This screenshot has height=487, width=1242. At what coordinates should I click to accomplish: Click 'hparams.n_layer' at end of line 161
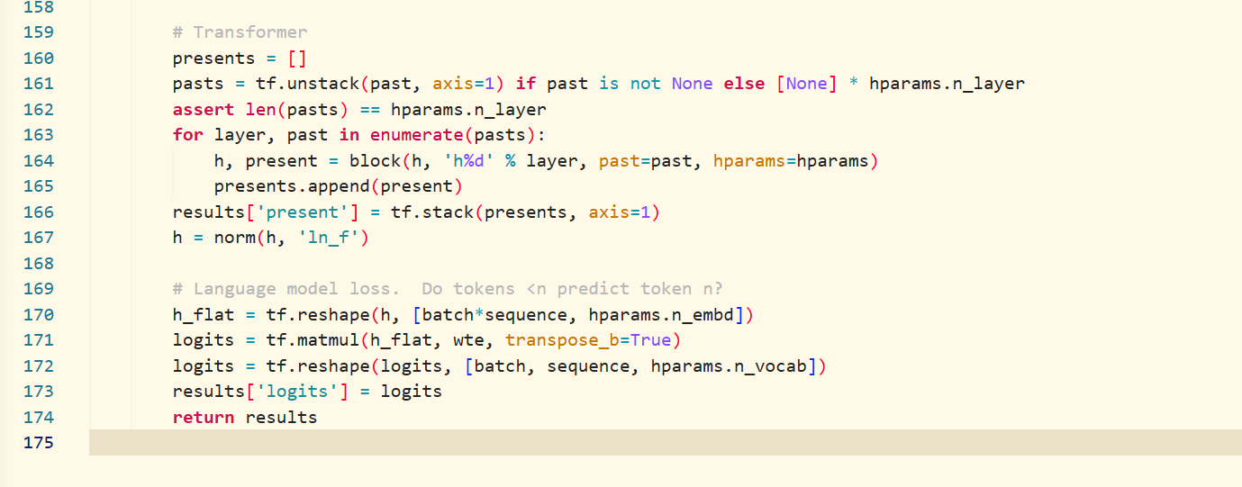coord(947,84)
